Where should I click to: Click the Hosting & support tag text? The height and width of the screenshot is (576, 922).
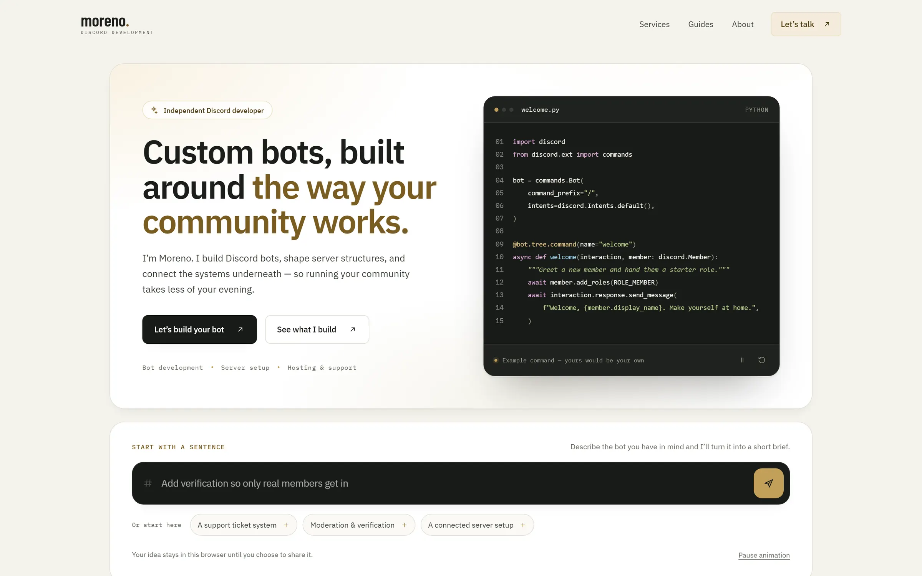tap(322, 368)
